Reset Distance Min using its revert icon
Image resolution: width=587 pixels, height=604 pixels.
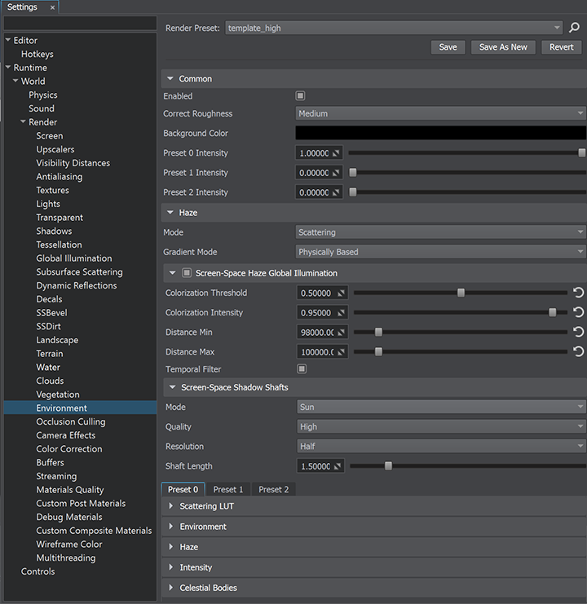pos(579,332)
